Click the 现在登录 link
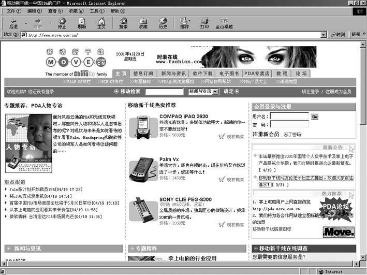The height and width of the screenshot is (275, 367). (311, 92)
